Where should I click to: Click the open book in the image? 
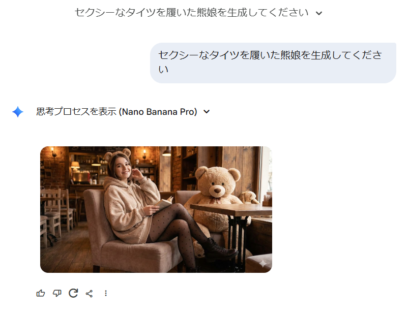point(164,204)
